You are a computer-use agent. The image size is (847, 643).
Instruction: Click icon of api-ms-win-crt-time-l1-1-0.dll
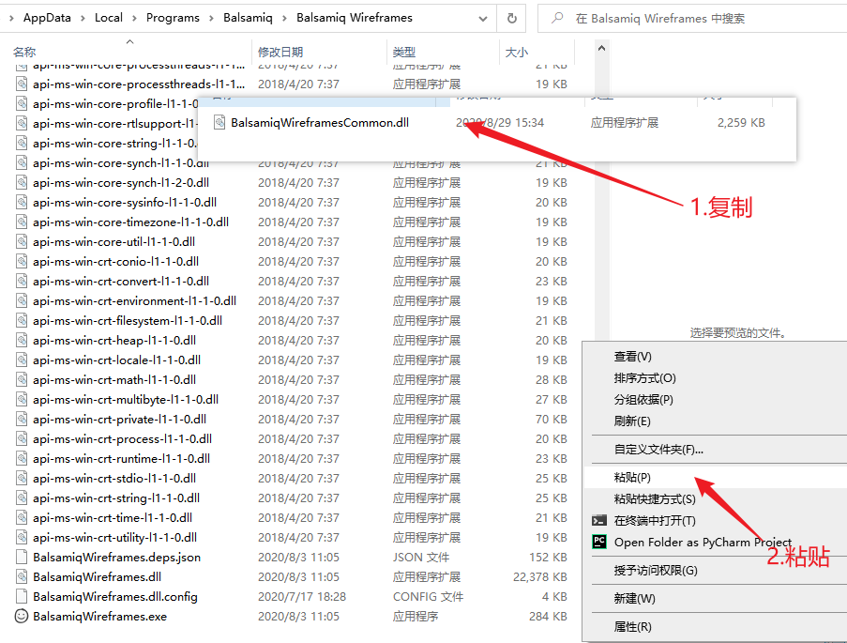click(22, 517)
